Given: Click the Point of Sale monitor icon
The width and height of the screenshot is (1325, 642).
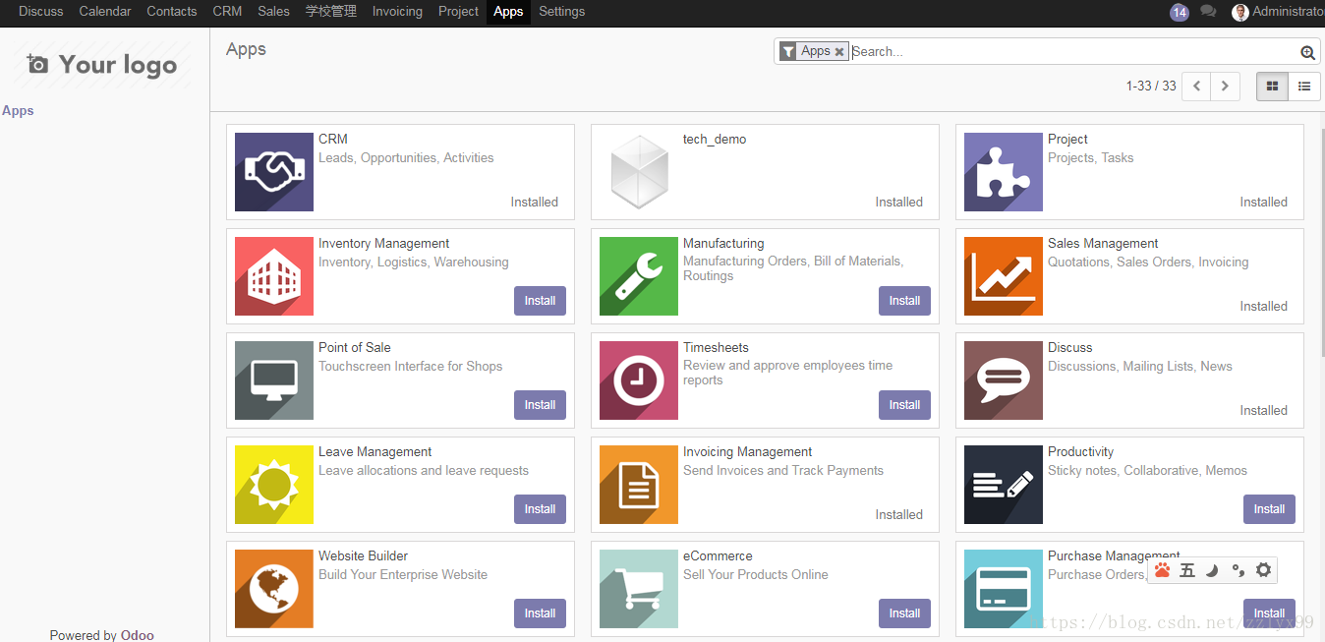Looking at the screenshot, I should pos(274,380).
